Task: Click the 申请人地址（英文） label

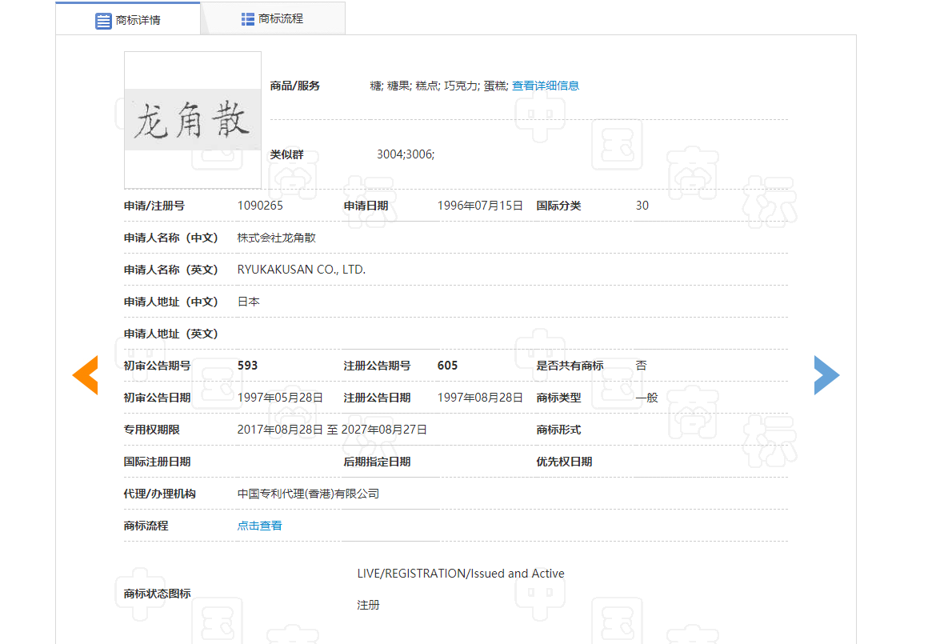Action: coord(170,334)
